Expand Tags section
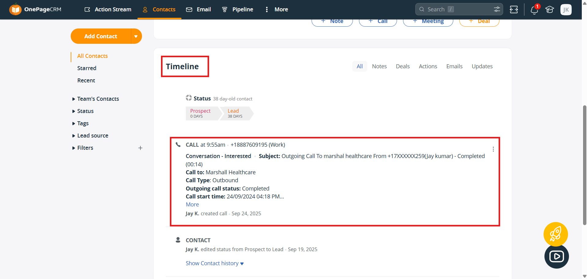 click(x=80, y=123)
